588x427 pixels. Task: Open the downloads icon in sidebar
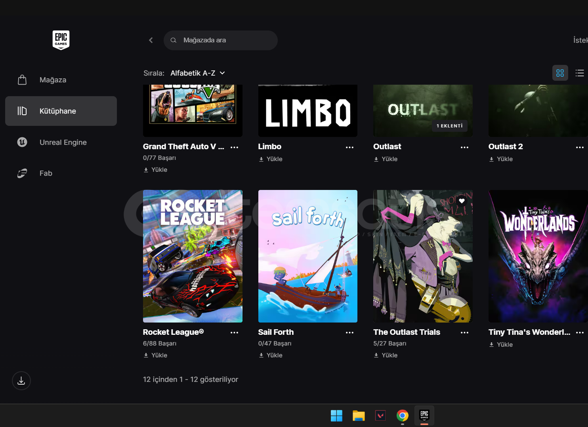(21, 381)
